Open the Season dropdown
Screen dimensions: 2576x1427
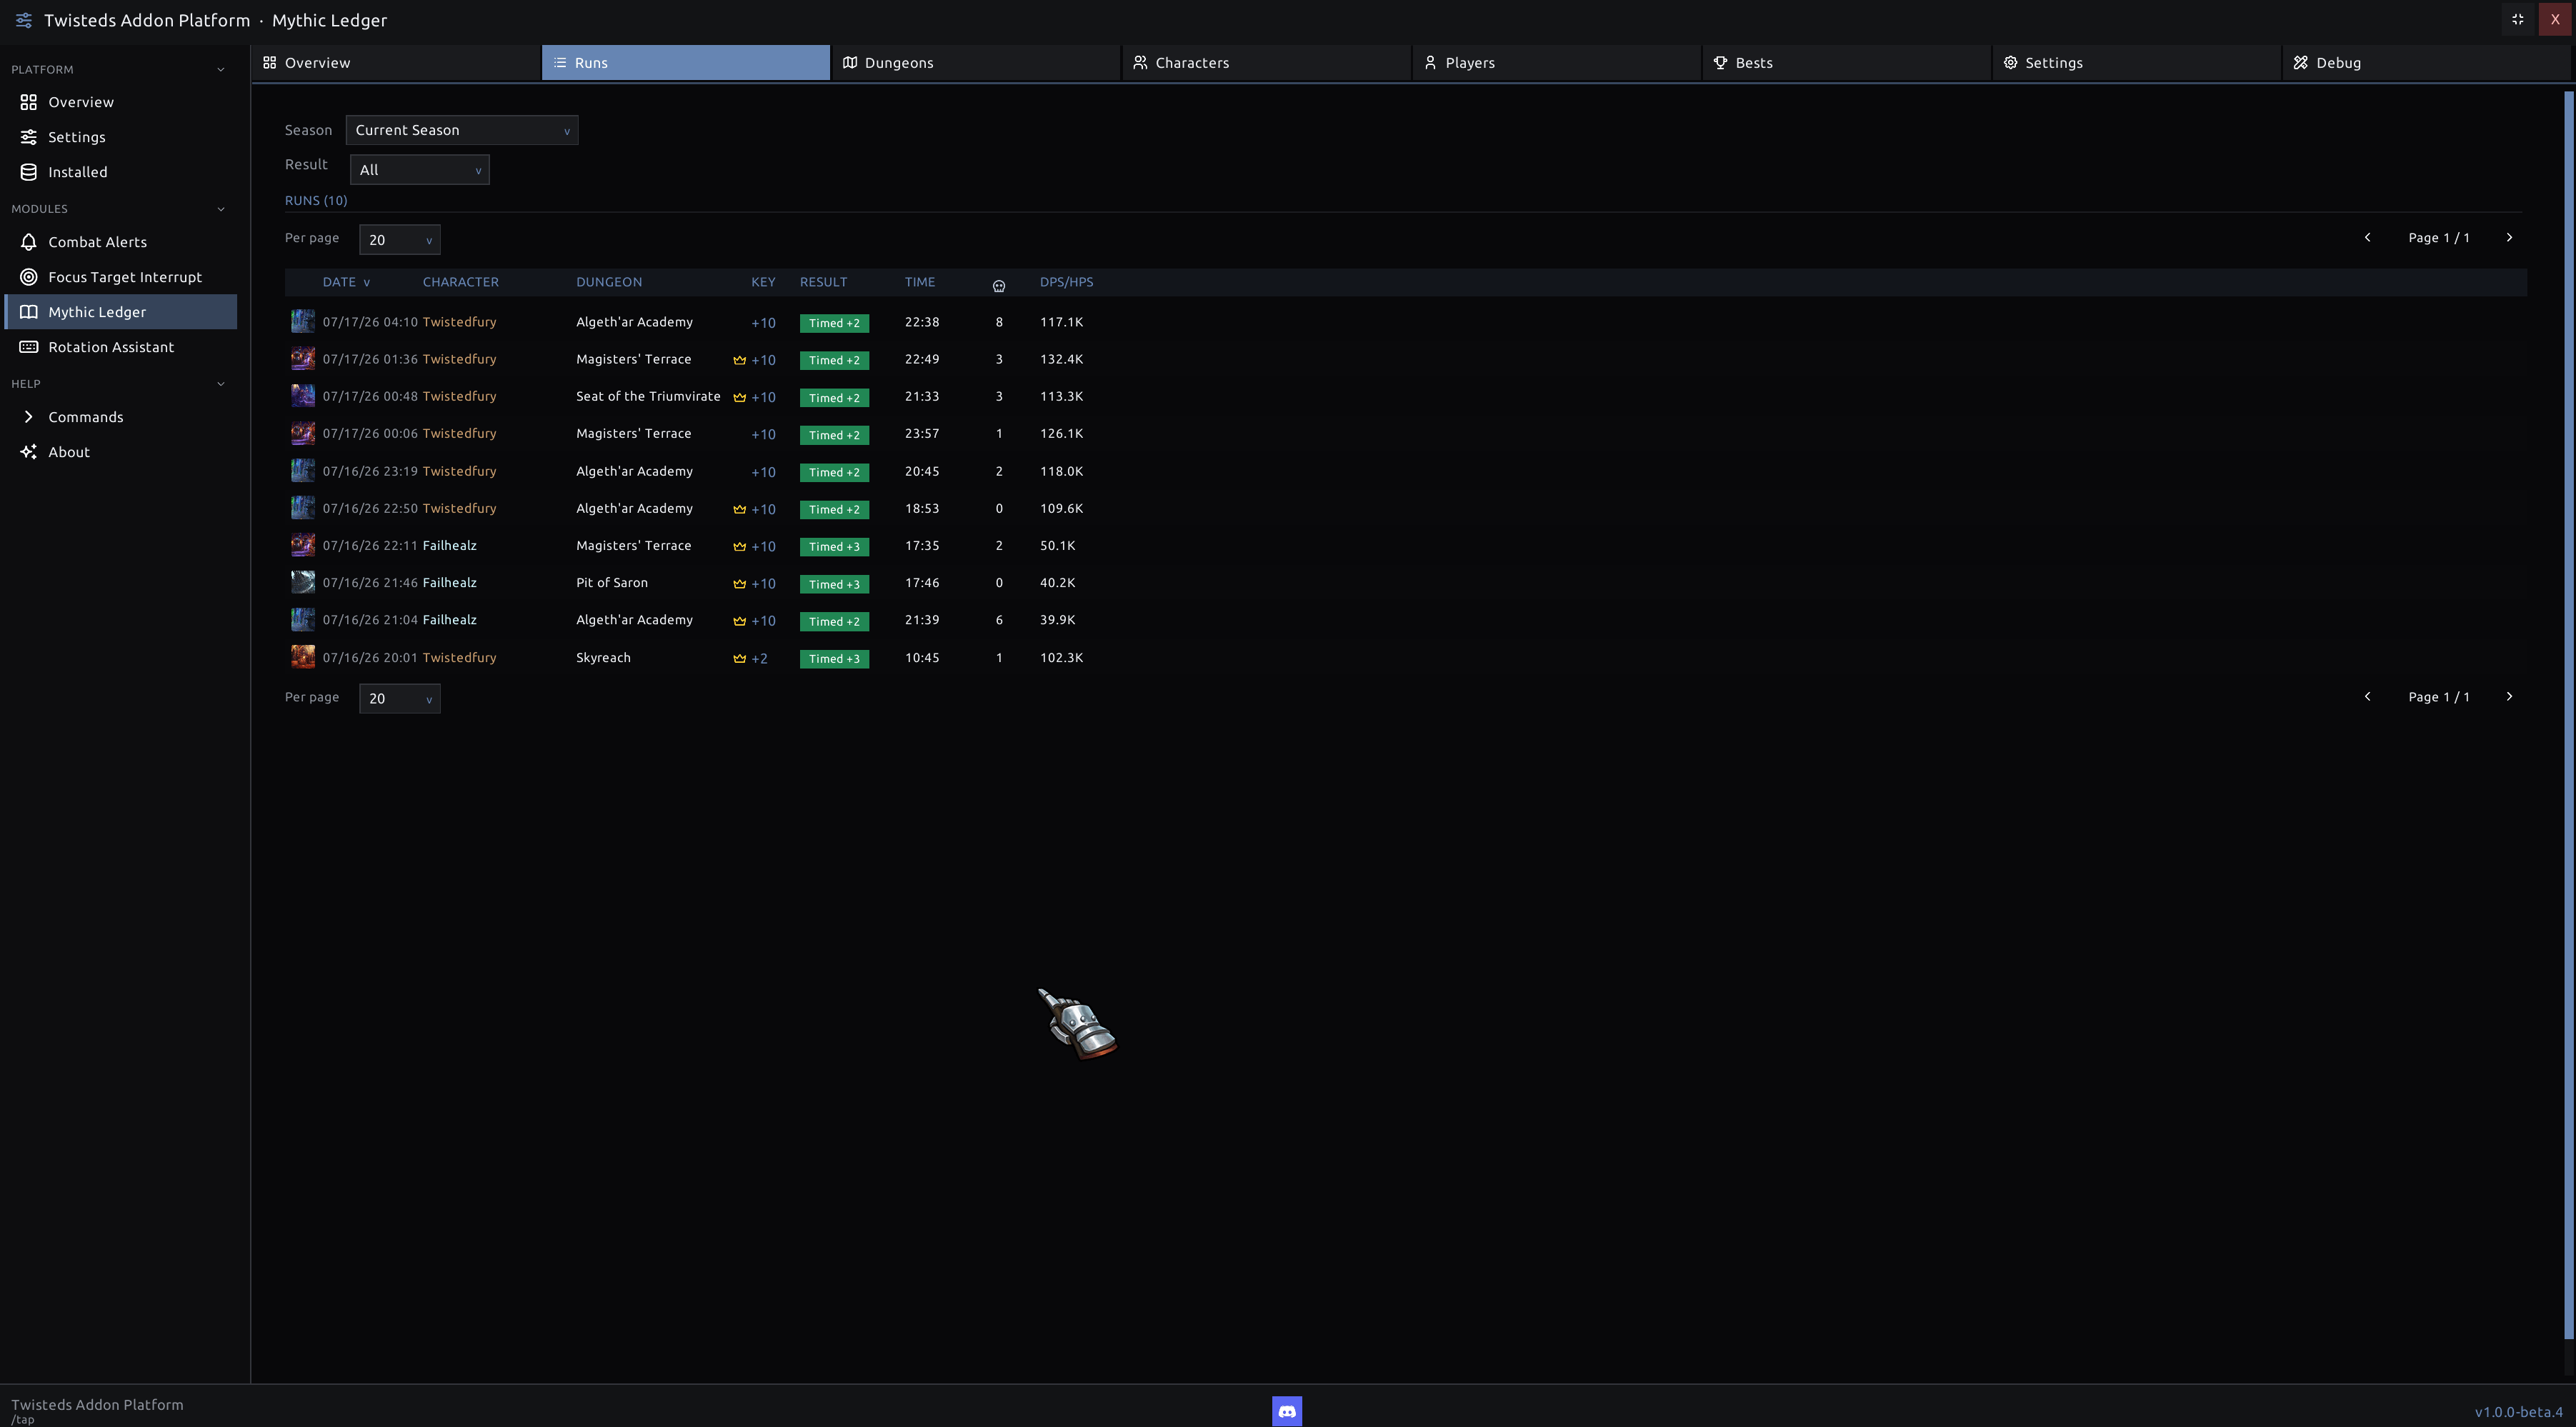pos(462,130)
